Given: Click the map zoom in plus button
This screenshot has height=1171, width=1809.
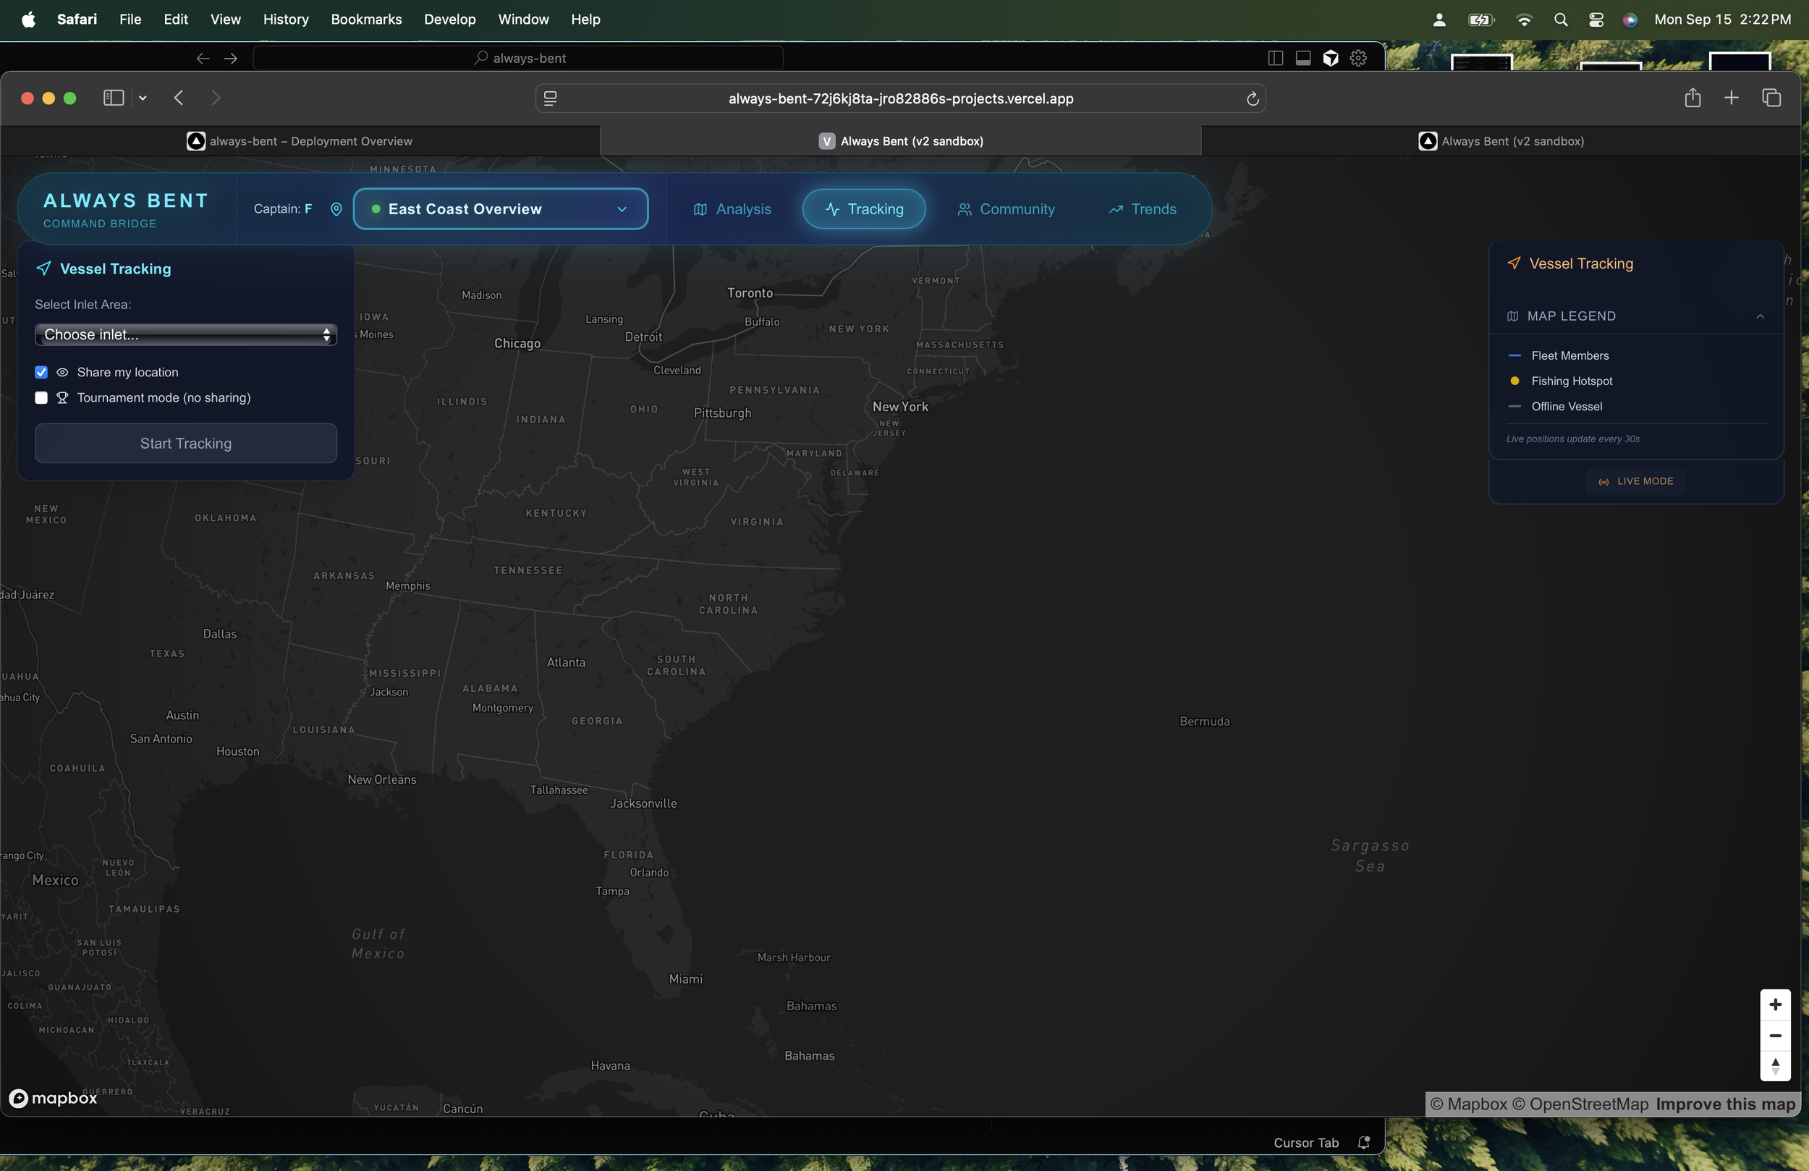Looking at the screenshot, I should (x=1775, y=1005).
